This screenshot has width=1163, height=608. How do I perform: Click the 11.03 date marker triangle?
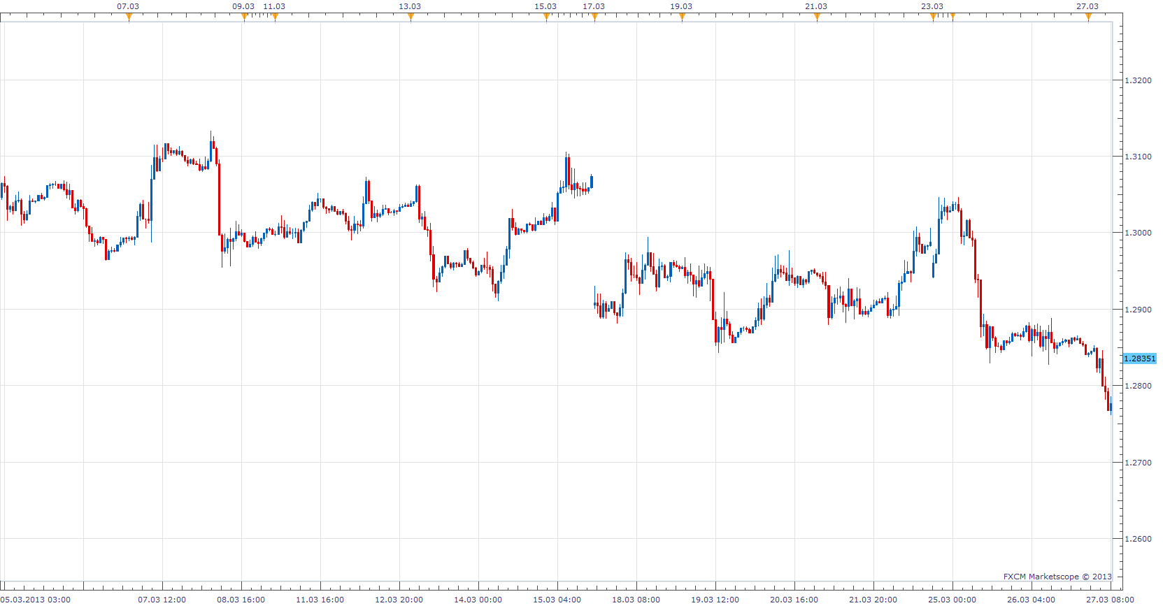point(275,17)
